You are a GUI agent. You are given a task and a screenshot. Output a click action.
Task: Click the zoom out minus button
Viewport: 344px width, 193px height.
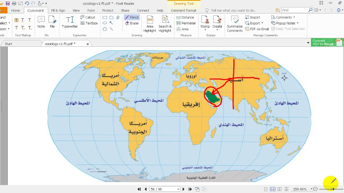click(x=316, y=189)
